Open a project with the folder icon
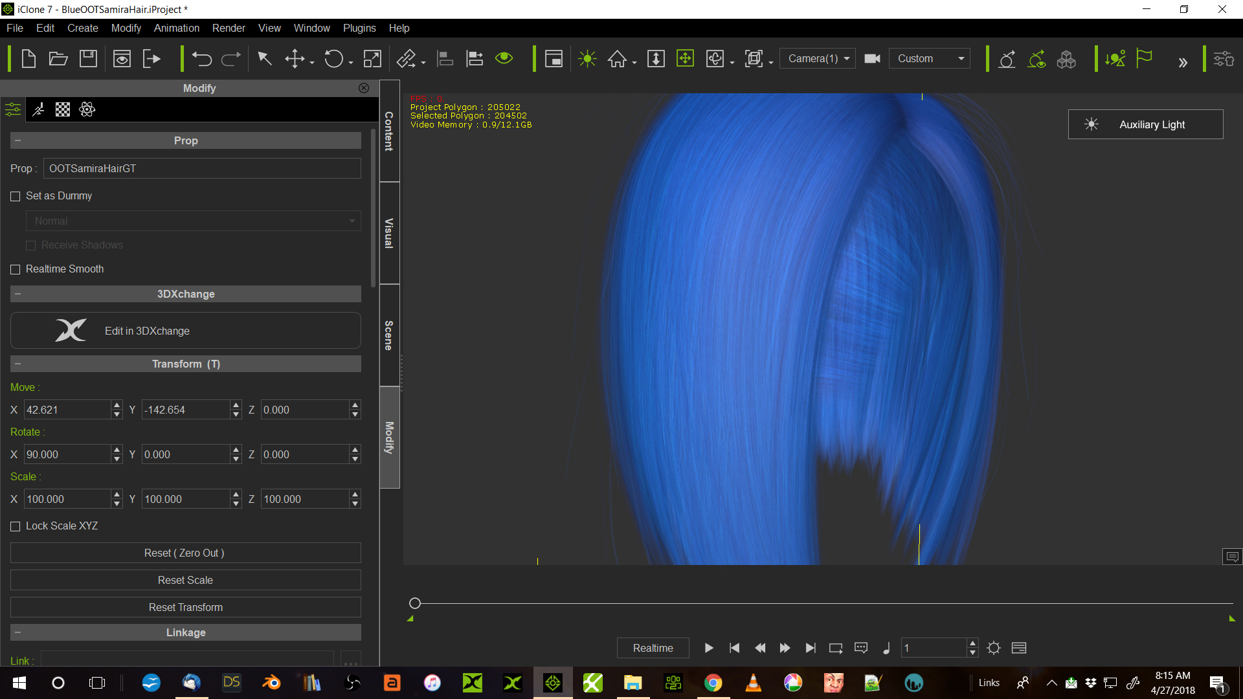Image resolution: width=1243 pixels, height=699 pixels. [x=58, y=59]
